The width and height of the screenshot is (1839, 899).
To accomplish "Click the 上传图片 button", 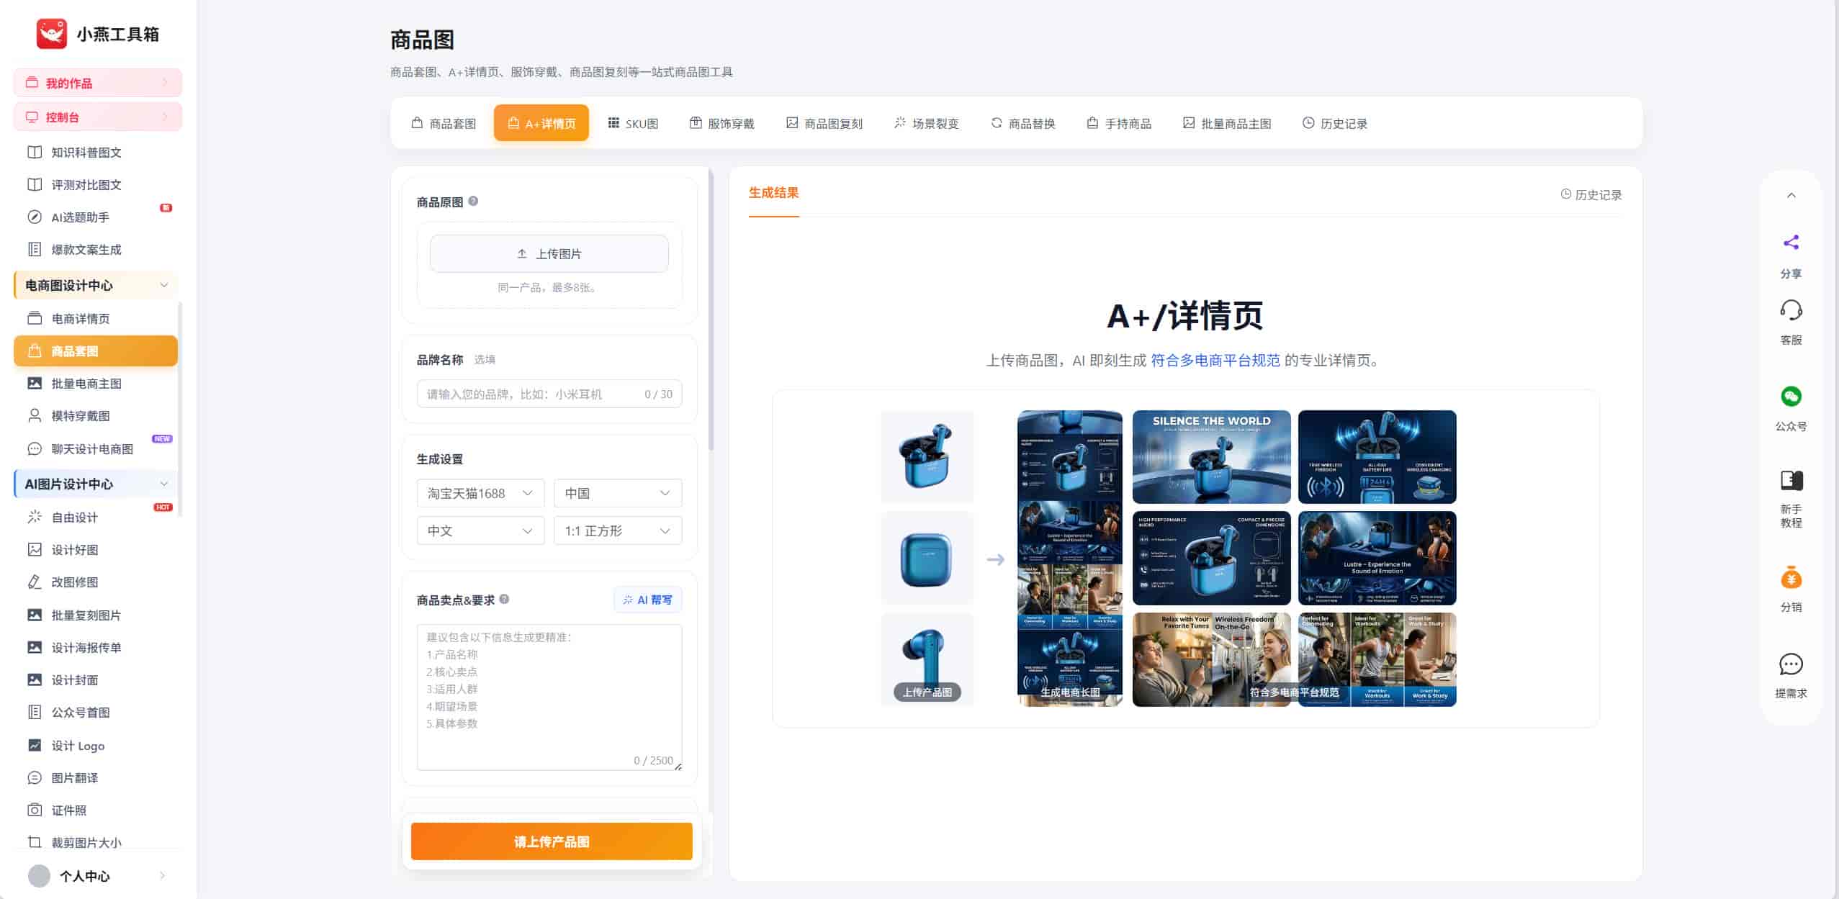I will click(549, 253).
